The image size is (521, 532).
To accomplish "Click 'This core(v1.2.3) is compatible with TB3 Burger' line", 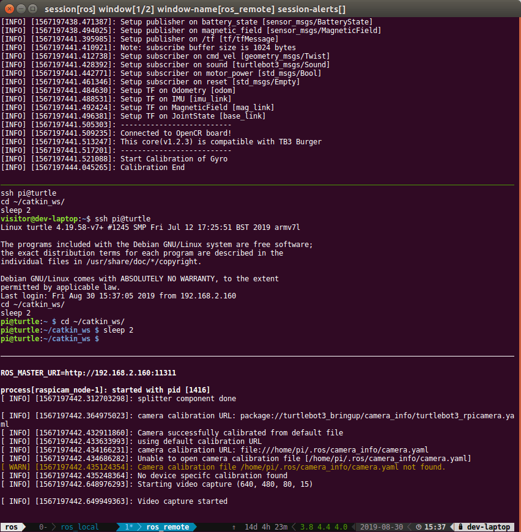I will click(161, 142).
